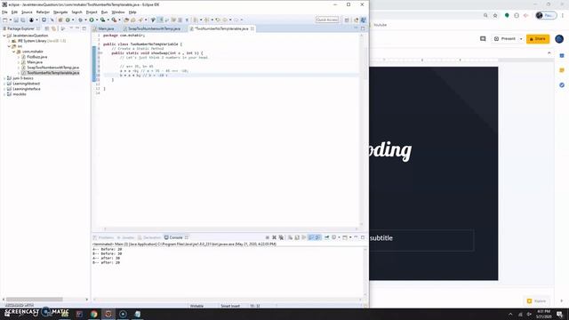
Task: Click the Present button in Slides
Action: (505, 39)
